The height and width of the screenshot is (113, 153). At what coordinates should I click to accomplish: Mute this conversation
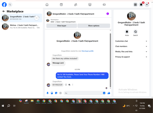[127, 32]
